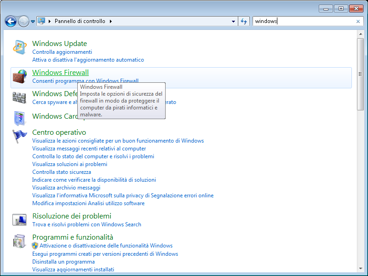Open the Windows Defender heading
Viewport: 368px width, 276px height.
pos(55,94)
